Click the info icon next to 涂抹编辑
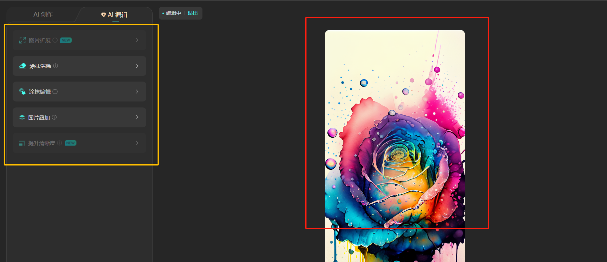Viewport: 607px width, 262px height. point(55,92)
